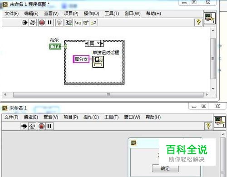This screenshot has height=177, width=227.
Task: Open context help in front panel window
Action: coord(208,126)
